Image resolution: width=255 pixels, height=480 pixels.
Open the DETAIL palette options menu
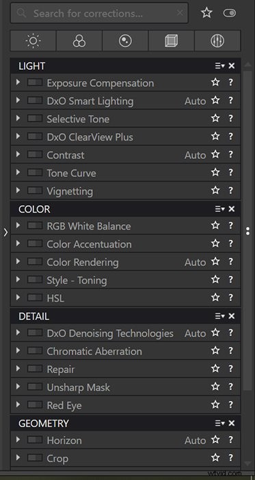(219, 316)
